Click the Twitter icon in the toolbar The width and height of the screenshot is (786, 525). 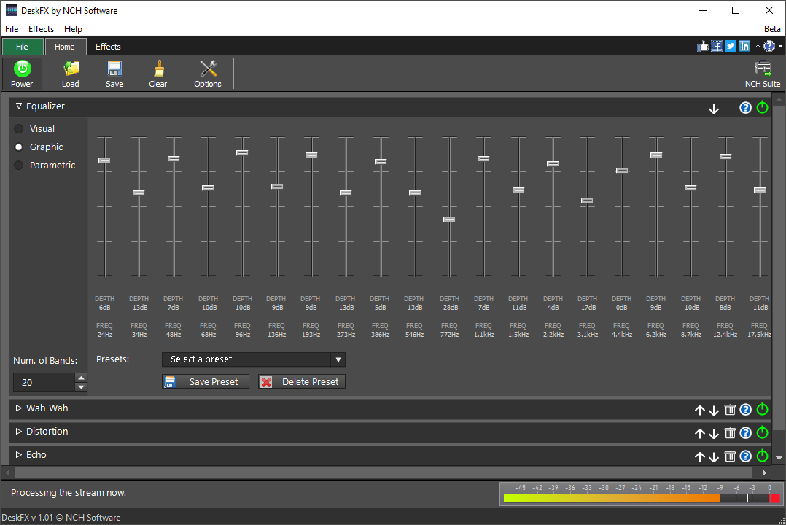click(730, 46)
